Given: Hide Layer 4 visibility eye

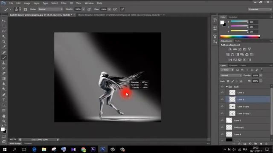Looking at the screenshot, I should tap(222, 134).
